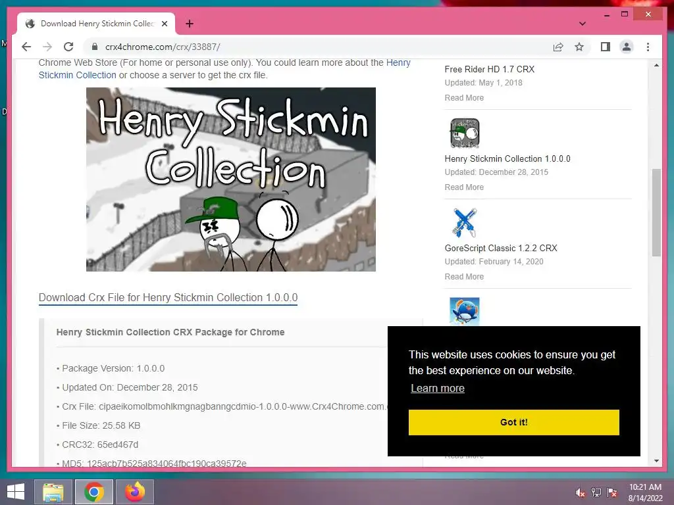Open a new browser tab
This screenshot has width=674, height=505.
[190, 24]
